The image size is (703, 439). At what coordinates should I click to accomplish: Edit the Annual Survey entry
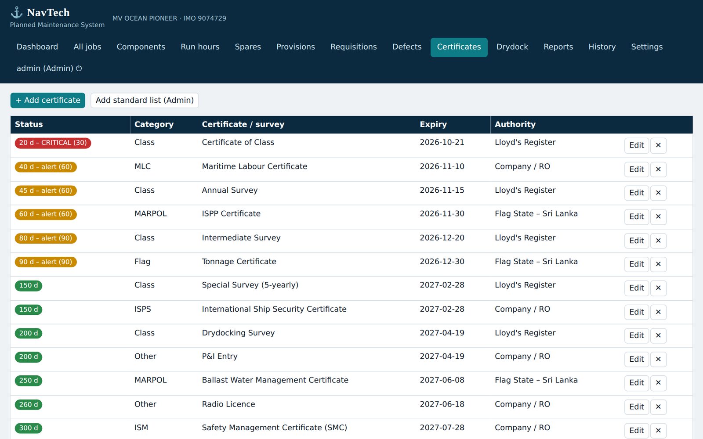pyautogui.click(x=637, y=193)
